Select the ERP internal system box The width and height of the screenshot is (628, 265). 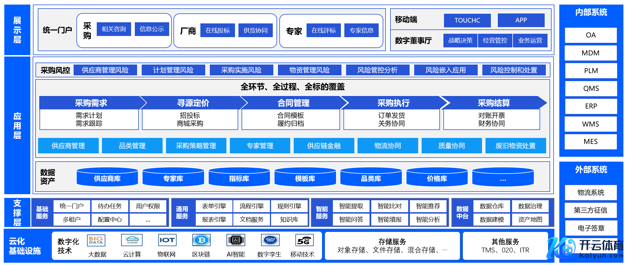coord(591,106)
